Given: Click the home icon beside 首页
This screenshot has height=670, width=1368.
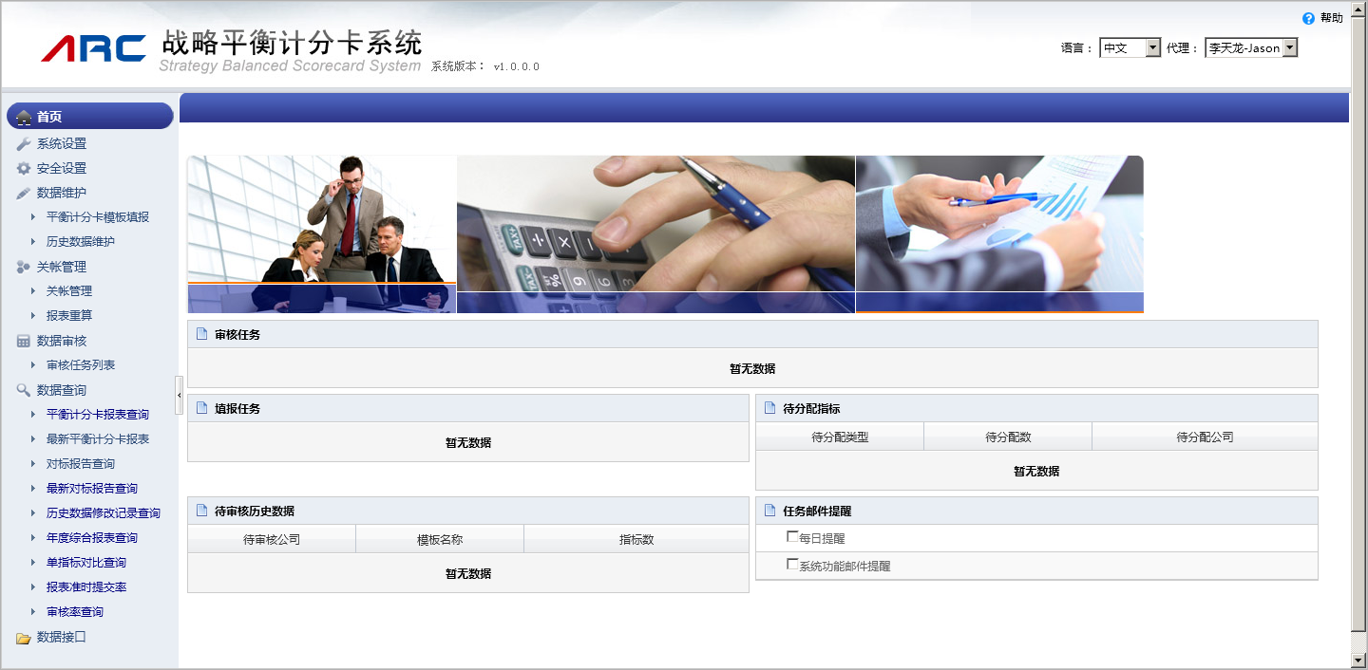Looking at the screenshot, I should (24, 117).
